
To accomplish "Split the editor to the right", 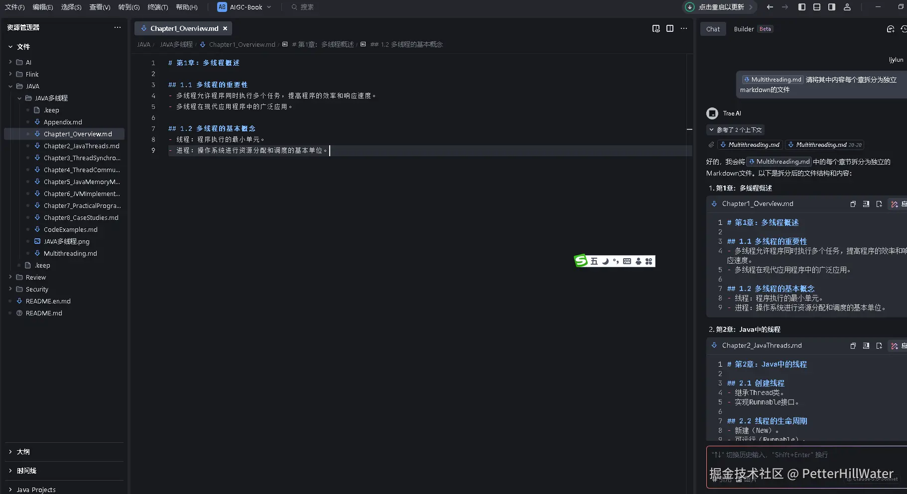I will pos(670,28).
